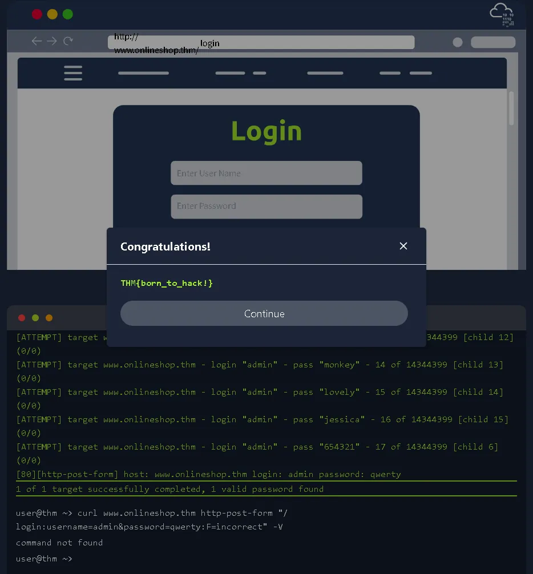Click the green browser window dot

(68, 14)
